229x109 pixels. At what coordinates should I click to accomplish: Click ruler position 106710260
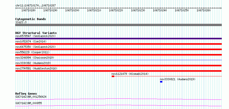pyautogui.click(x=204, y=10)
